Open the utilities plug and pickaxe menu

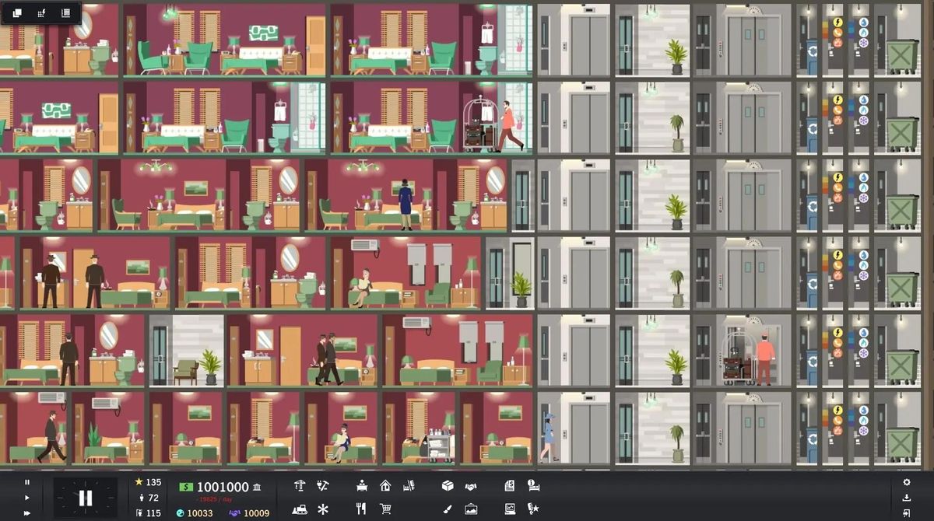[x=323, y=486]
